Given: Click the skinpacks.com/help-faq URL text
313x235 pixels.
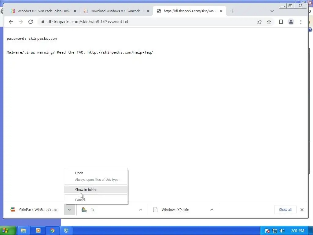Looking at the screenshot, I should pos(120,52).
